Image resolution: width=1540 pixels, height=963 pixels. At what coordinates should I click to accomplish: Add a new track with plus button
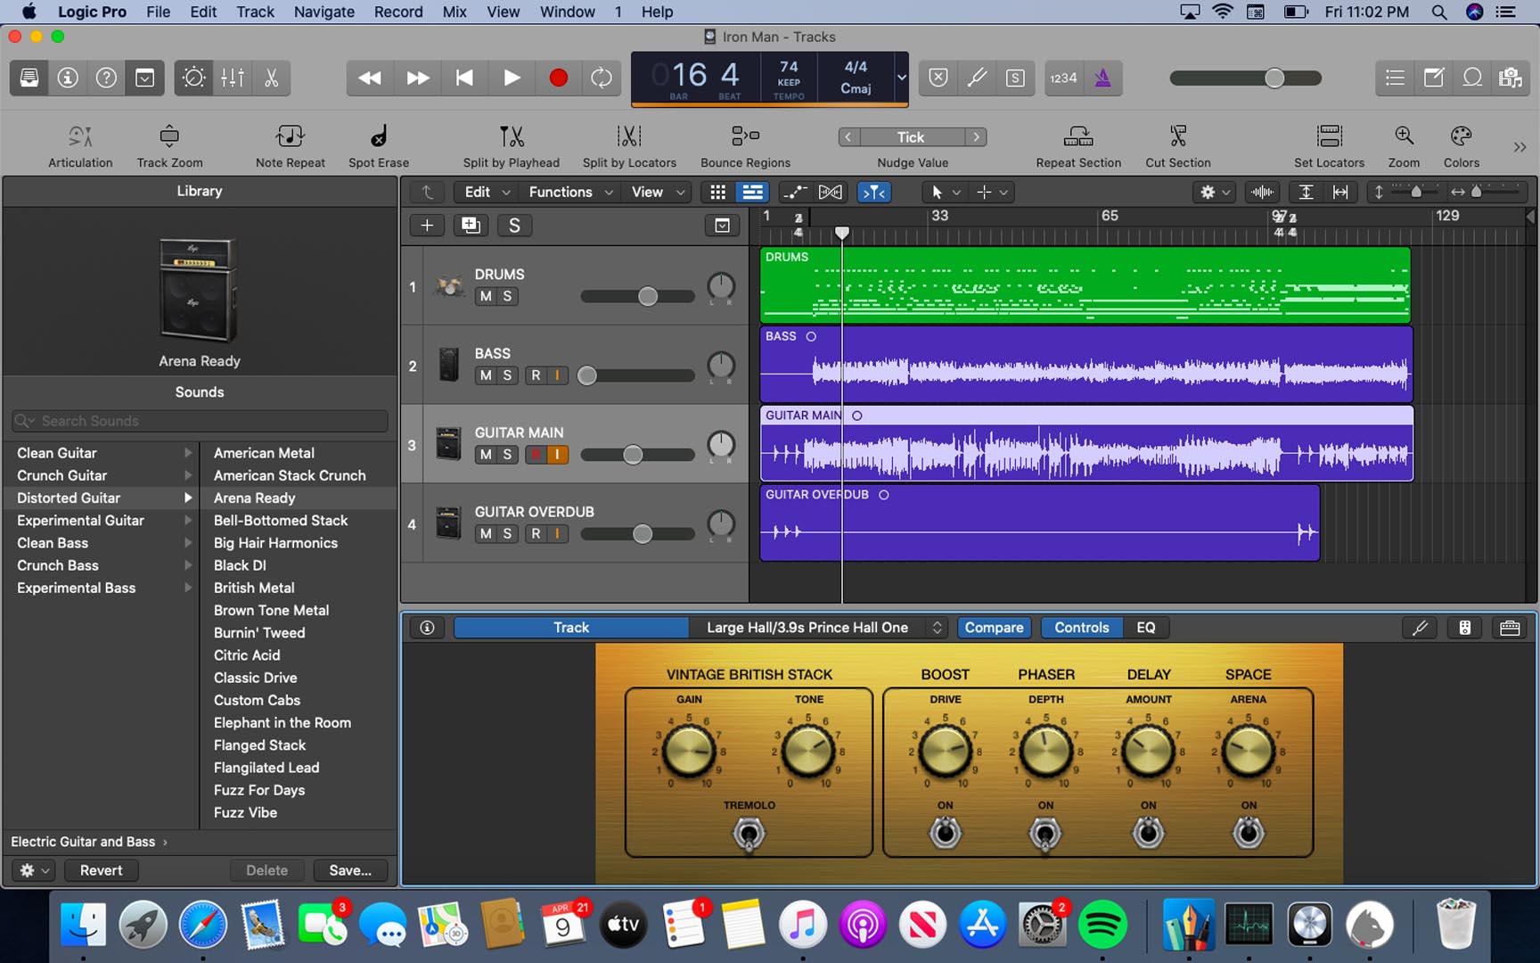pos(427,226)
